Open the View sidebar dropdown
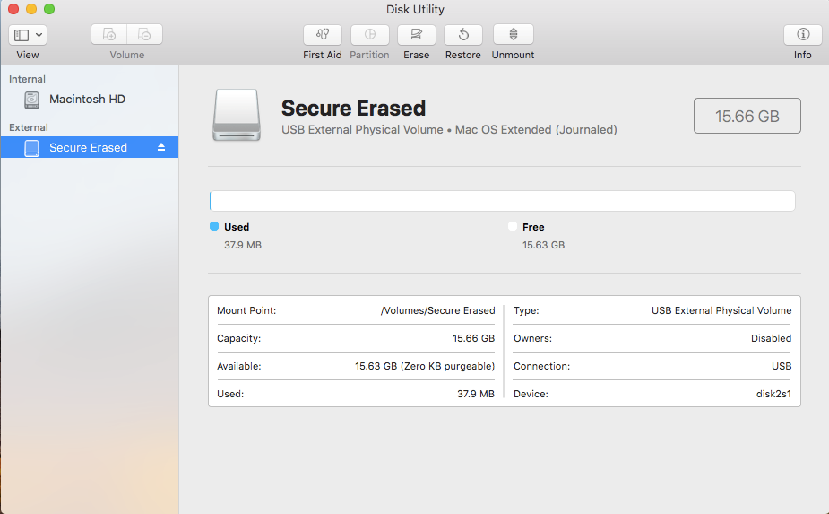Image resolution: width=829 pixels, height=514 pixels. tap(28, 36)
